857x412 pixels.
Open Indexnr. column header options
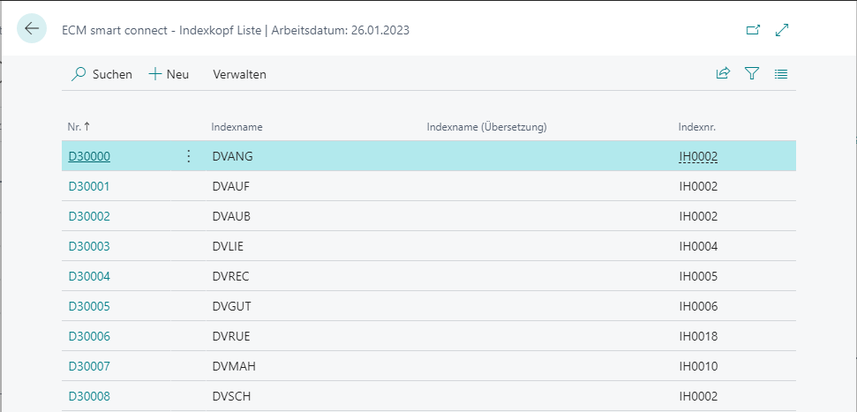click(697, 127)
